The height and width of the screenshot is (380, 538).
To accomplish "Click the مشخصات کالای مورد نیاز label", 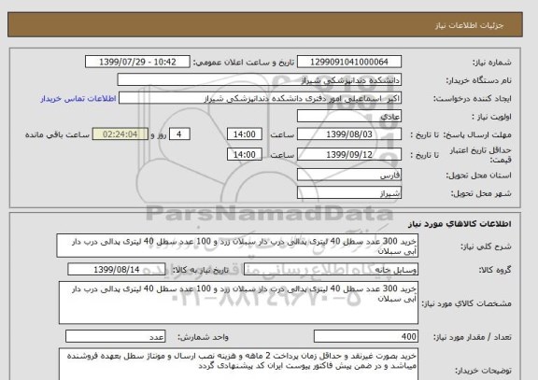I will point(466,303).
